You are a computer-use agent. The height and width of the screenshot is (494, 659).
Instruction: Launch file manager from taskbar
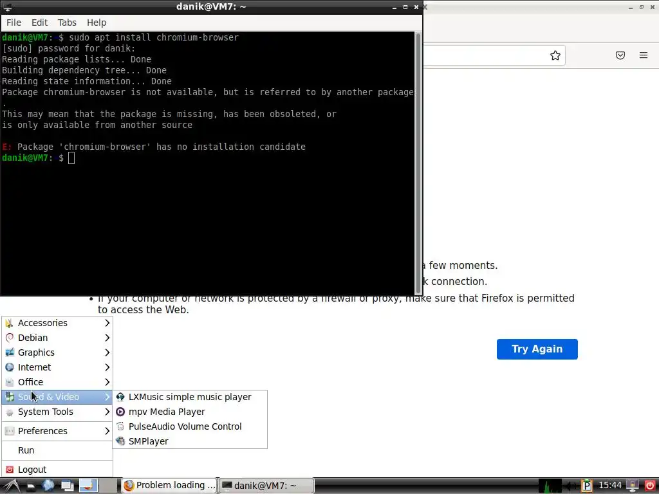[31, 486]
